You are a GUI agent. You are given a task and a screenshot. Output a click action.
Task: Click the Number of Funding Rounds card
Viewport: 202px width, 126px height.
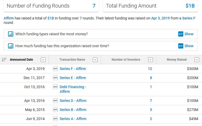click(51, 6)
